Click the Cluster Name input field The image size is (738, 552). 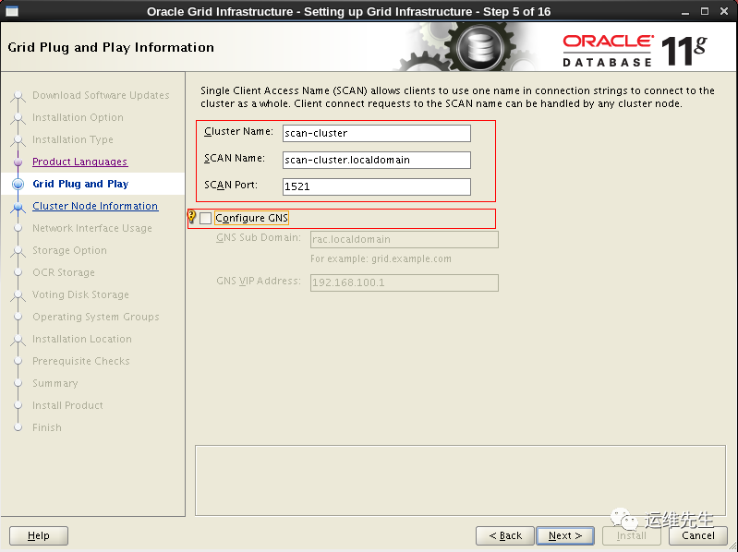click(377, 133)
